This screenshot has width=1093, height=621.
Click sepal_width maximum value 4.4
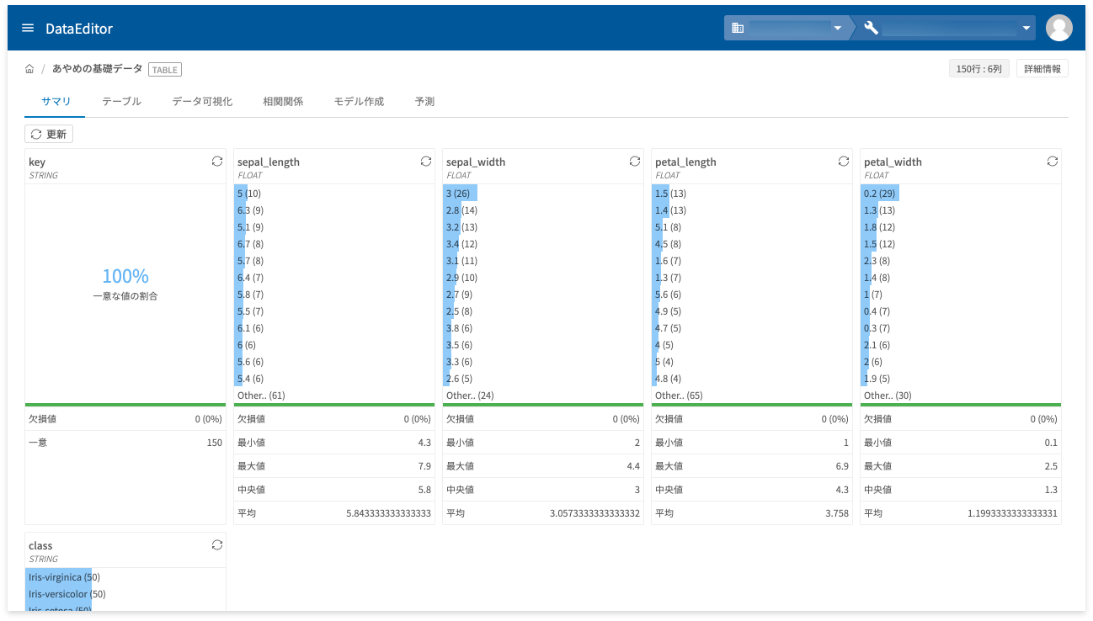click(633, 466)
